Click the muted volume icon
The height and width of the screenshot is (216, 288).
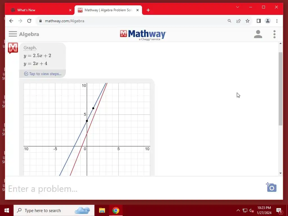pyautogui.click(x=251, y=210)
